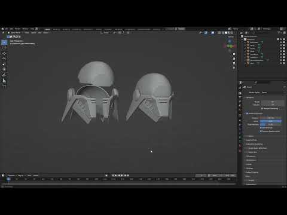Click the blue Ambient Occlusion Factor slider
The image size is (287, 215).
(x=271, y=121)
